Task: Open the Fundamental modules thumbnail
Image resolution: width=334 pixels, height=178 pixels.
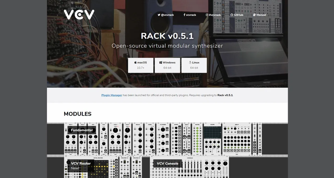Action: 163,139
